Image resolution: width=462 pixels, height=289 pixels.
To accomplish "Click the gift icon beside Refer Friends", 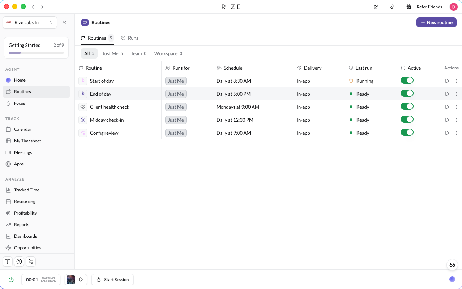I will pyautogui.click(x=409, y=7).
